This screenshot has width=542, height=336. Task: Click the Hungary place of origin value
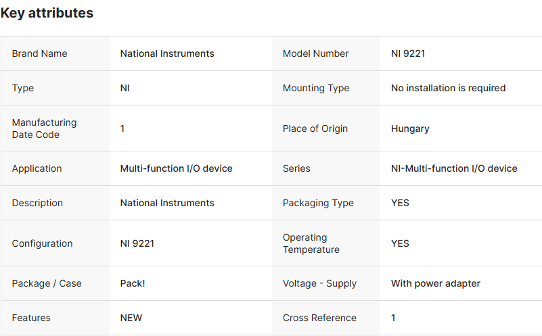410,128
